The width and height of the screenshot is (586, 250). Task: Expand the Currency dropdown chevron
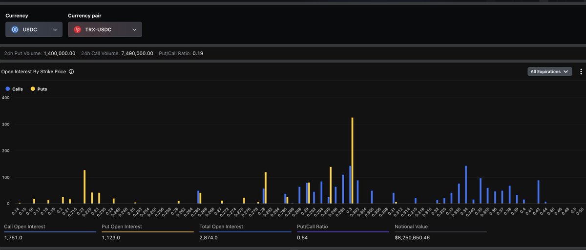pyautogui.click(x=55, y=30)
